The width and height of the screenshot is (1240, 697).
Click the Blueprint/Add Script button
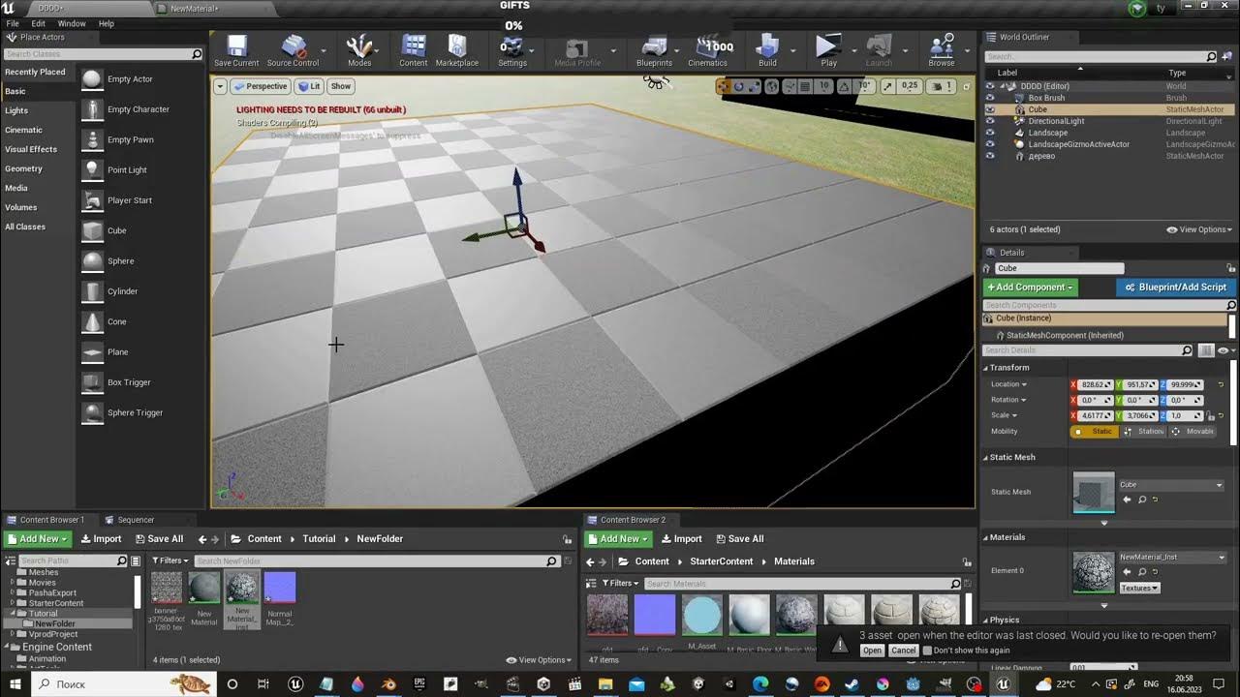[x=1176, y=288]
